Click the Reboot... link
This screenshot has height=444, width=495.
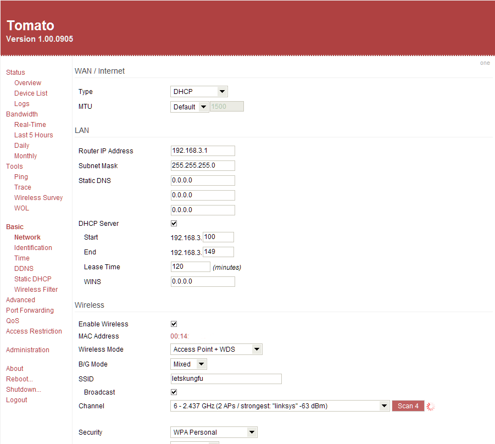pyautogui.click(x=19, y=379)
